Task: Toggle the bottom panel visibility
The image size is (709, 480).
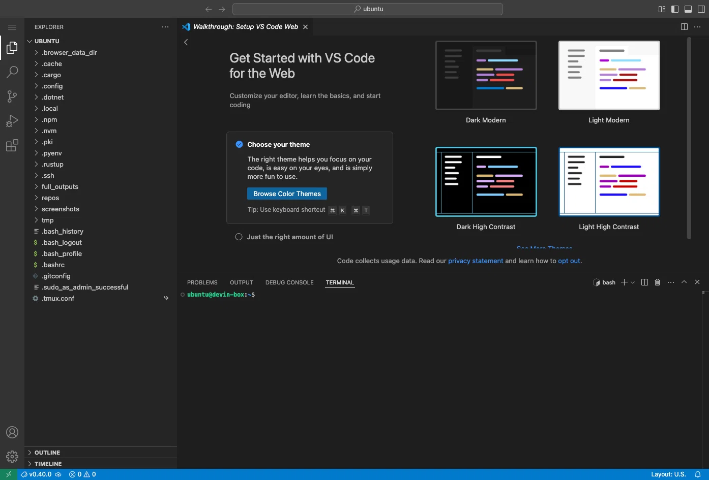Action: tap(688, 9)
